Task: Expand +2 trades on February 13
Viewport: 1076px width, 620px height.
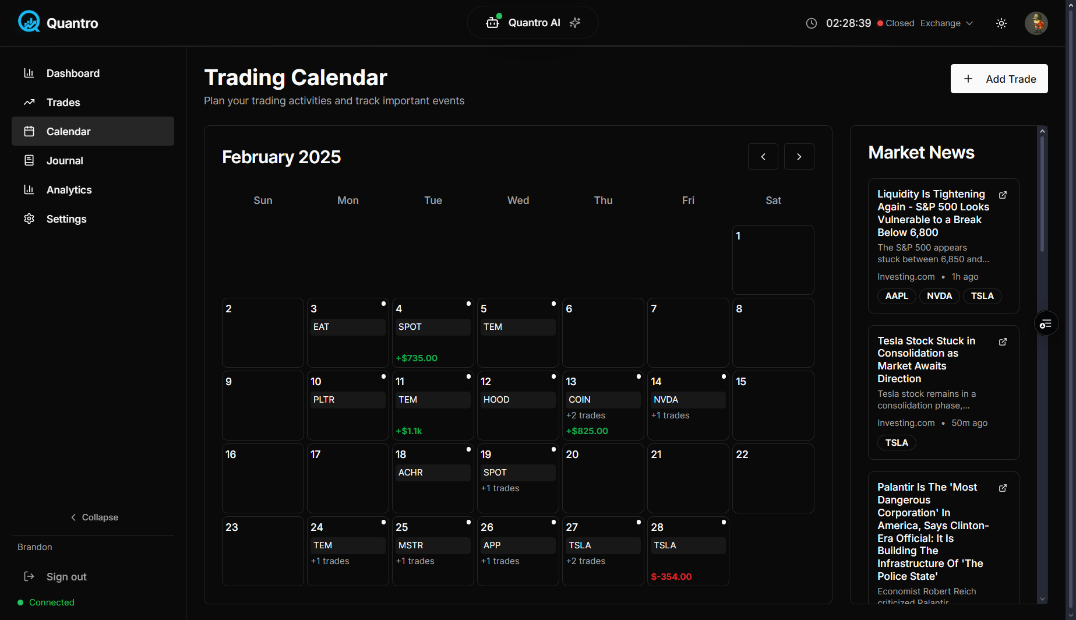Action: click(x=585, y=415)
